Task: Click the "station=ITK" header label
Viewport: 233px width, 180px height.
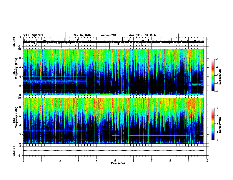Action: (109, 35)
